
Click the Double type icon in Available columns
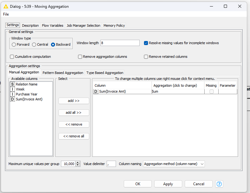pyautogui.click(x=12, y=99)
